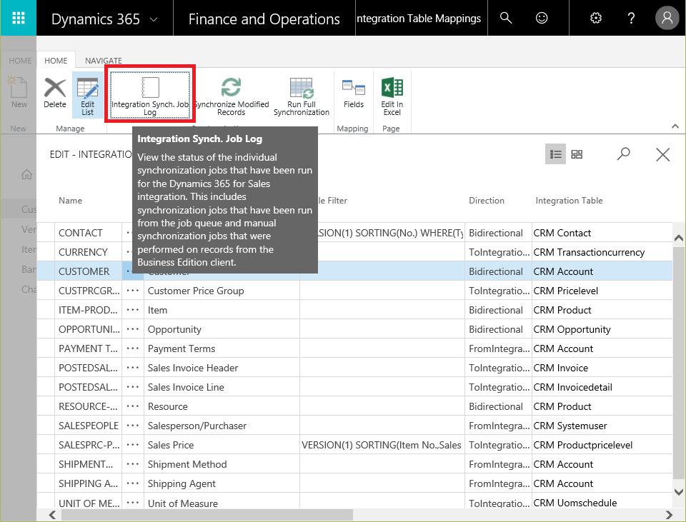Select the HOME tab of the dialog ribbon
Viewport: 686px width, 522px height.
pyautogui.click(x=56, y=61)
